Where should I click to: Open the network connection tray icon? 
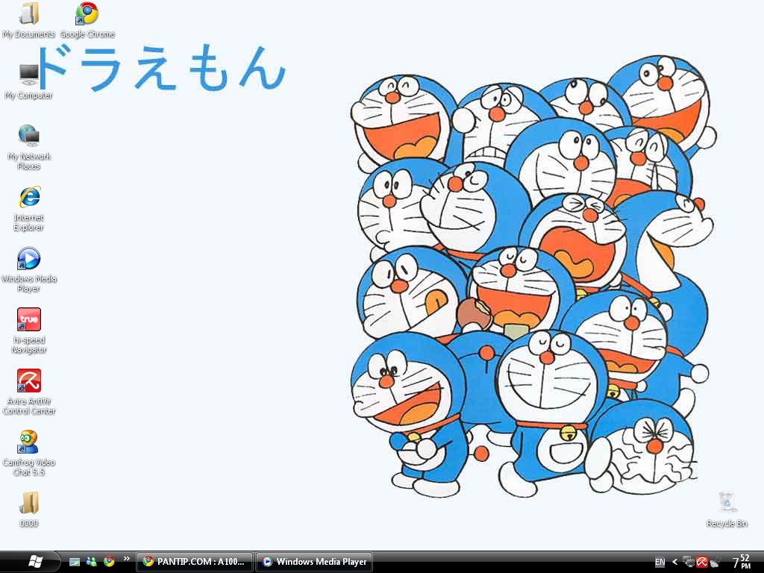689,562
